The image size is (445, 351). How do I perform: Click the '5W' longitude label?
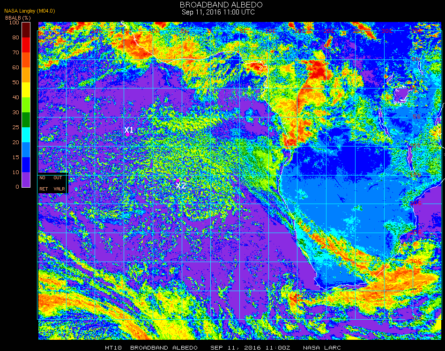pos(185,31)
